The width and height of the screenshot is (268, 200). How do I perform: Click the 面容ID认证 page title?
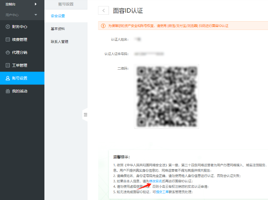(x=128, y=11)
